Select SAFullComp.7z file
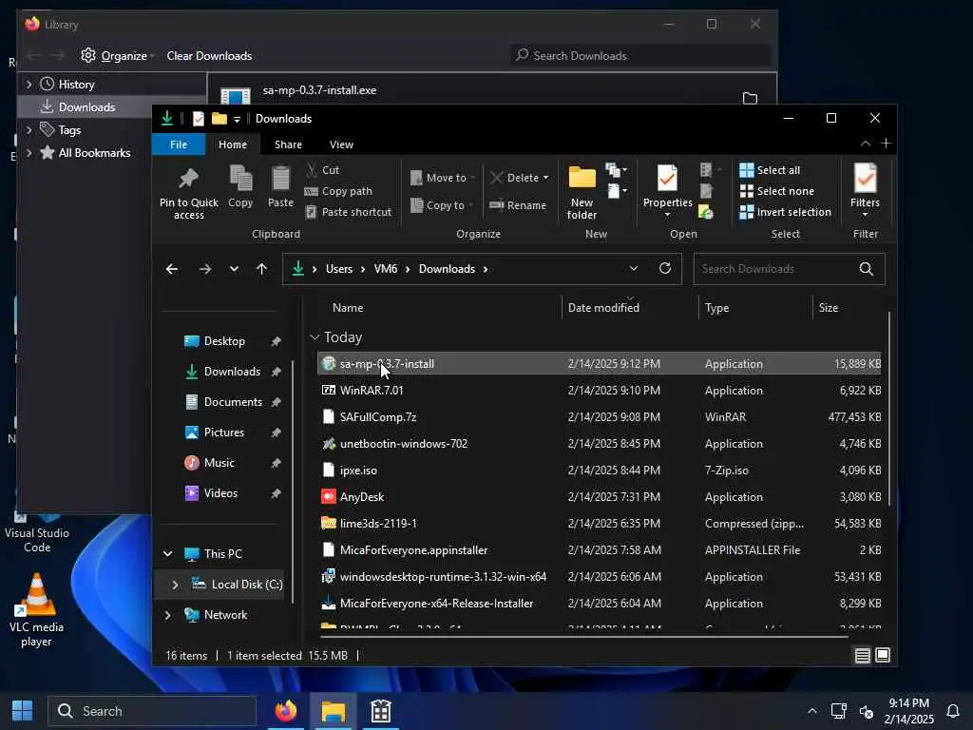 599,417
